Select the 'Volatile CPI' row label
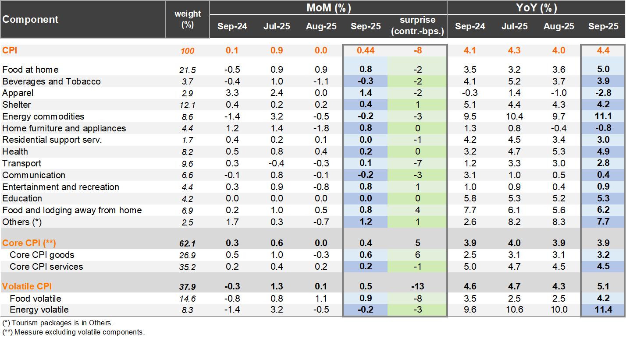Screen dimensions: 626x338 pyautogui.click(x=27, y=286)
